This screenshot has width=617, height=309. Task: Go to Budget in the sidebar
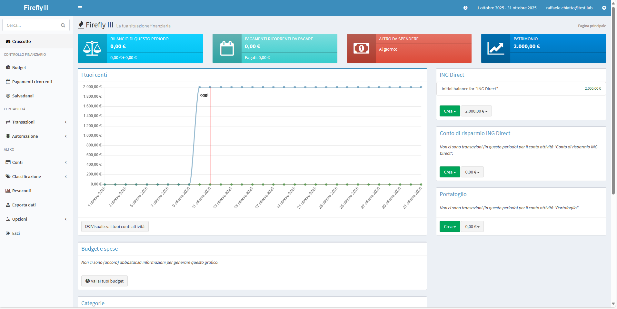19,67
